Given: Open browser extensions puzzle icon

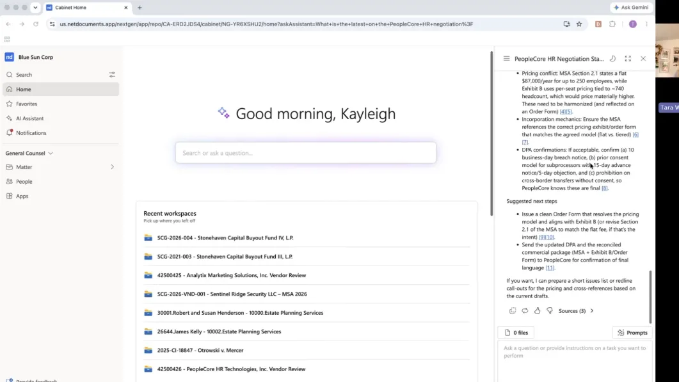Looking at the screenshot, I should click(612, 24).
